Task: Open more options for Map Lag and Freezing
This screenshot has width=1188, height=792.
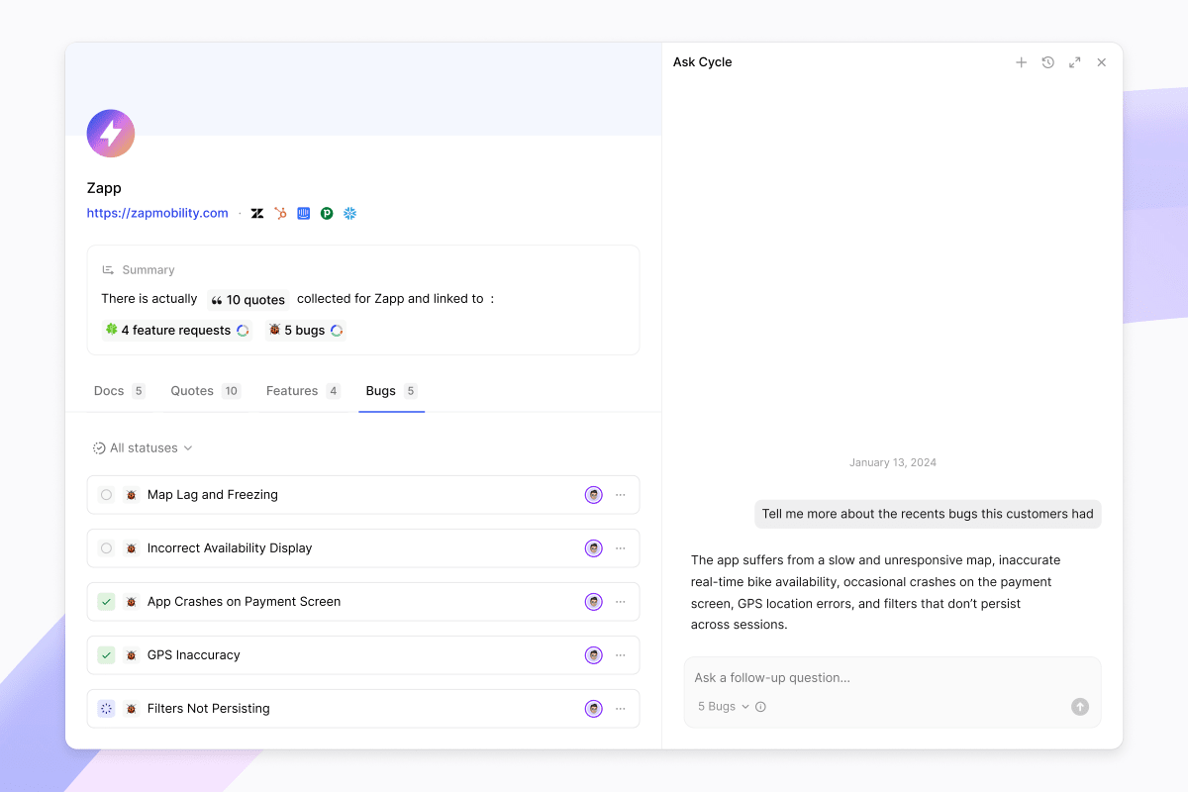Action: 621,495
